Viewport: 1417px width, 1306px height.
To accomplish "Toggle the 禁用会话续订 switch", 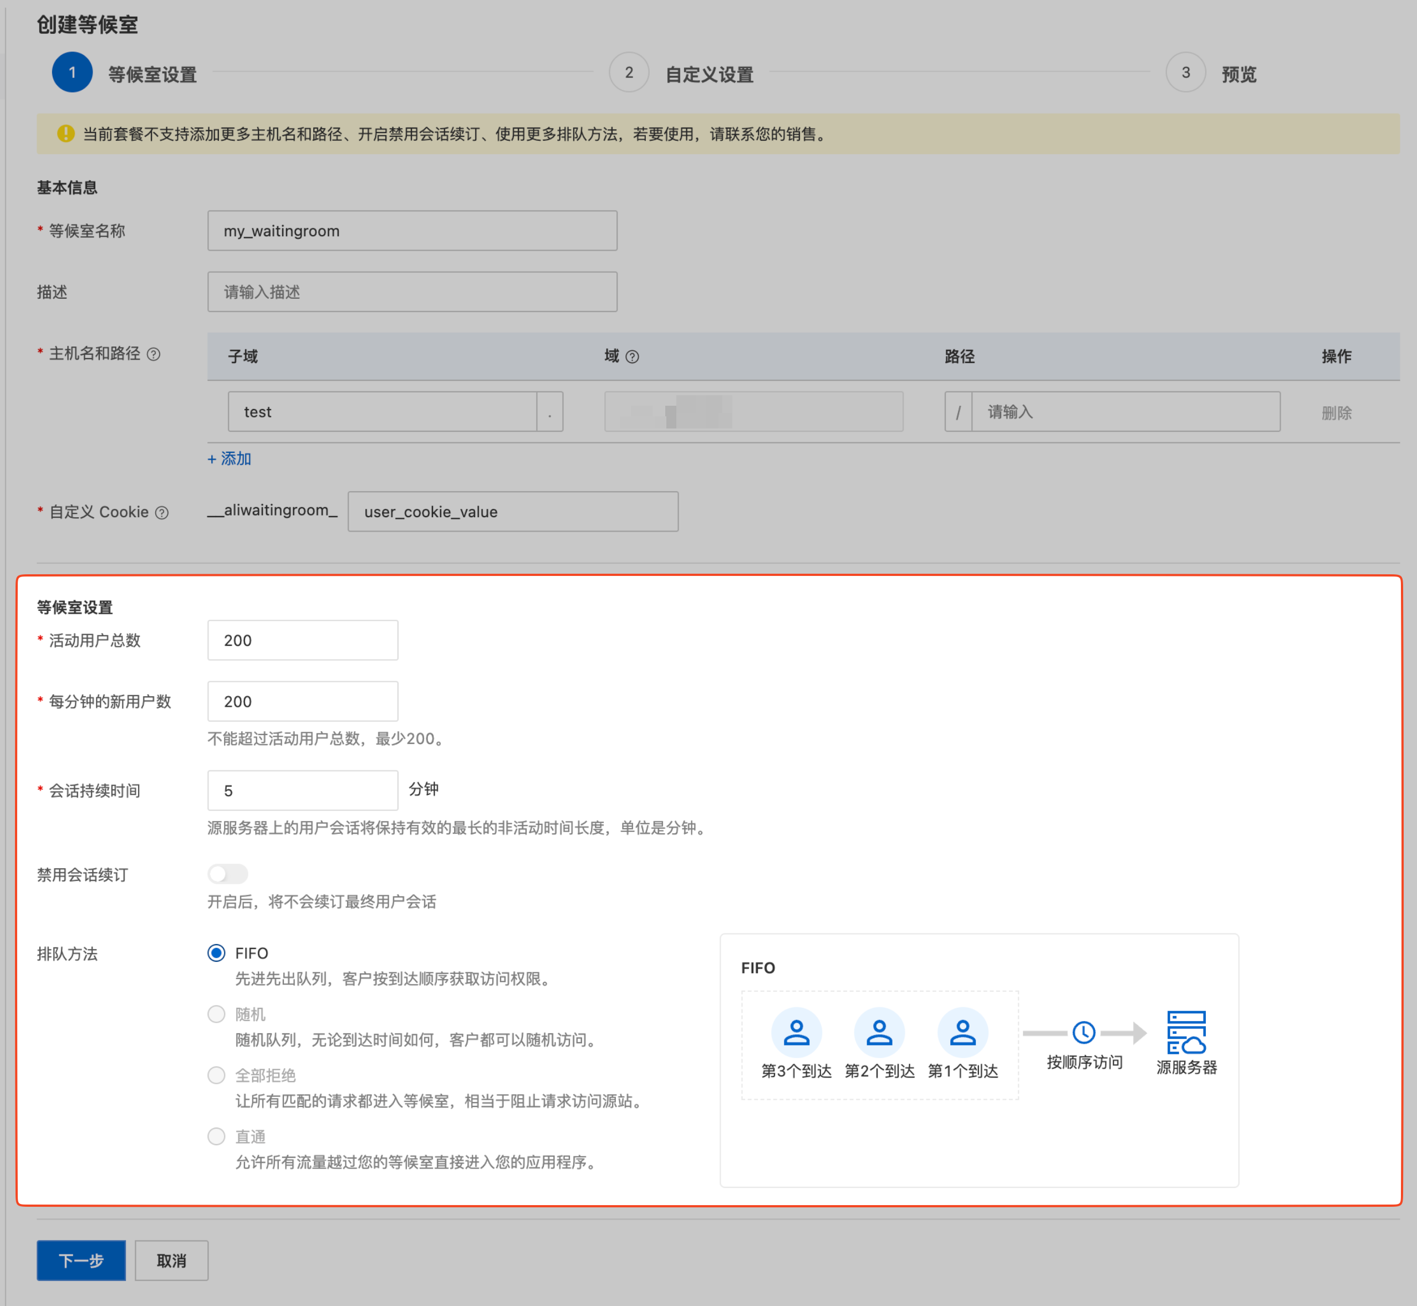I will click(227, 874).
